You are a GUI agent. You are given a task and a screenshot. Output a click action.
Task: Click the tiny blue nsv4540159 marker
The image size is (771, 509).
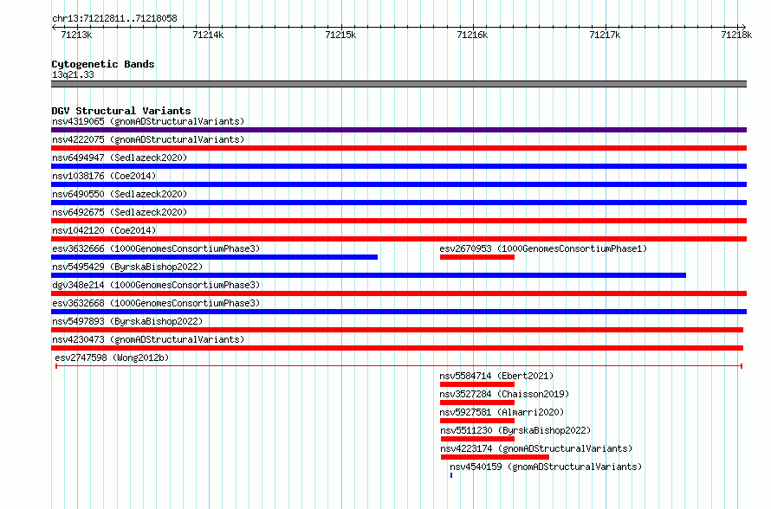[450, 475]
